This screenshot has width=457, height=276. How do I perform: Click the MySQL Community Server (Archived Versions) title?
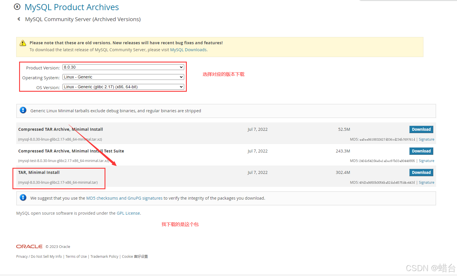83,19
